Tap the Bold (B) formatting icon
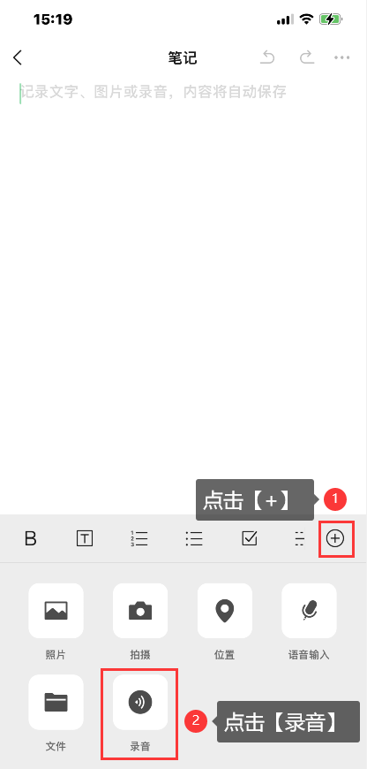 30,538
